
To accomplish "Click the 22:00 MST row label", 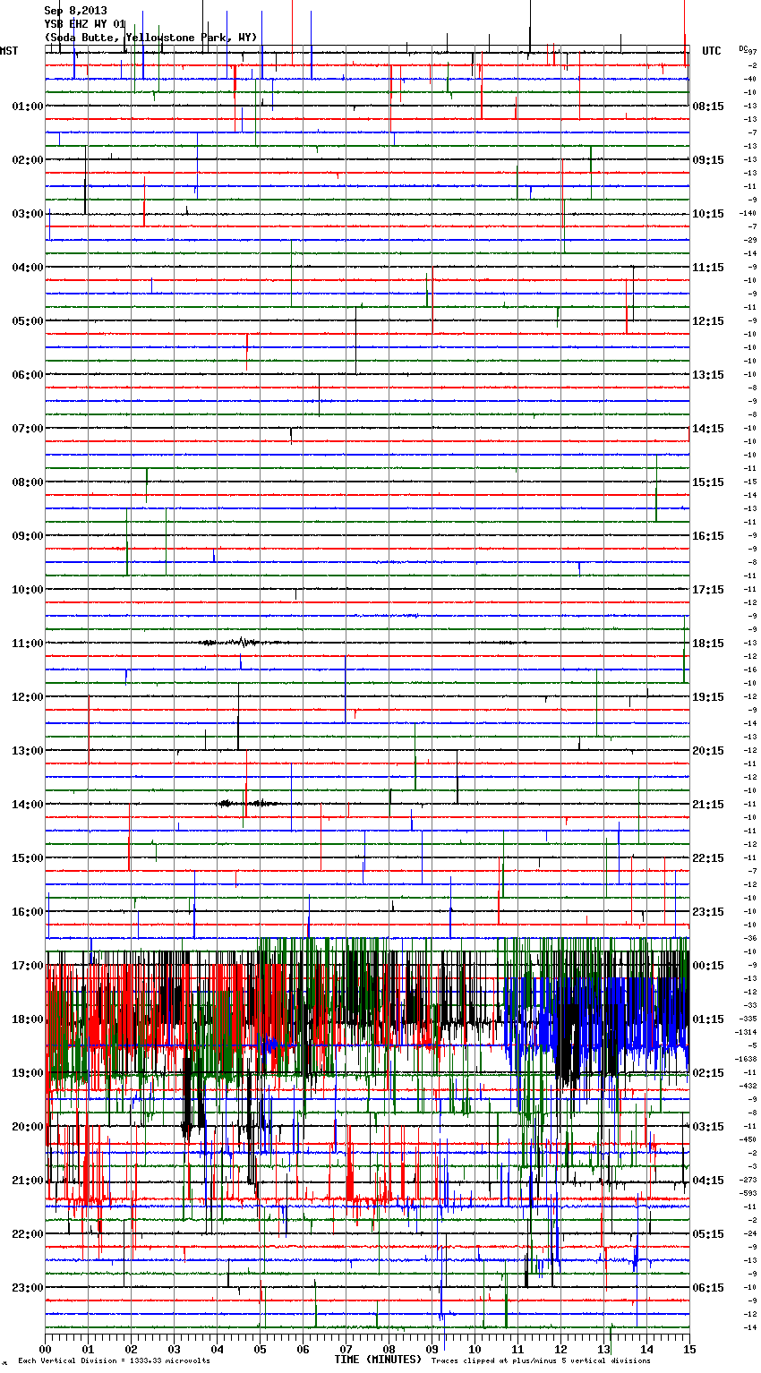I will click(x=28, y=1234).
